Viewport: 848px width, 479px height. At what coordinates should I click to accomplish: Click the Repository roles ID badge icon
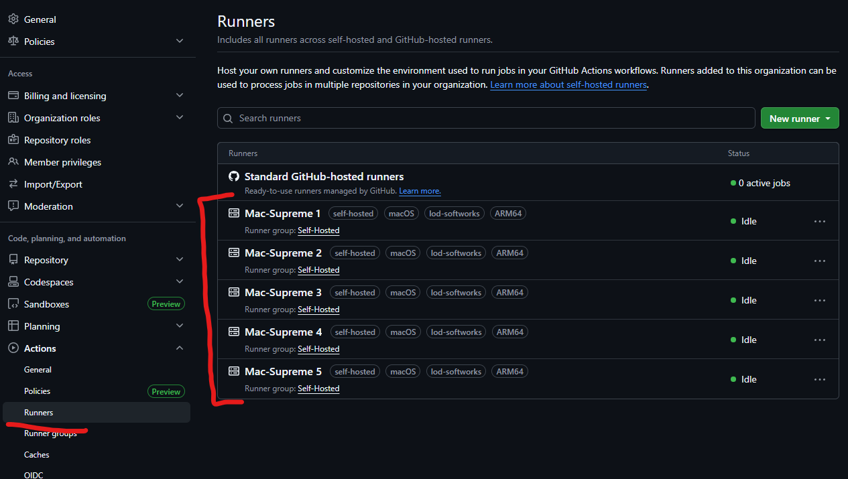13,140
